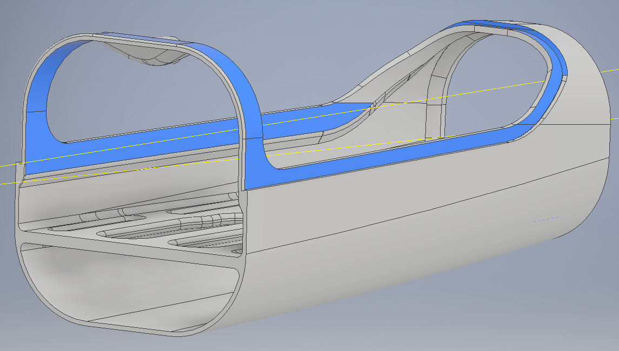This screenshot has height=351, width=619.
Task: Click the small blue dashed line on the hull
Action: point(545,220)
